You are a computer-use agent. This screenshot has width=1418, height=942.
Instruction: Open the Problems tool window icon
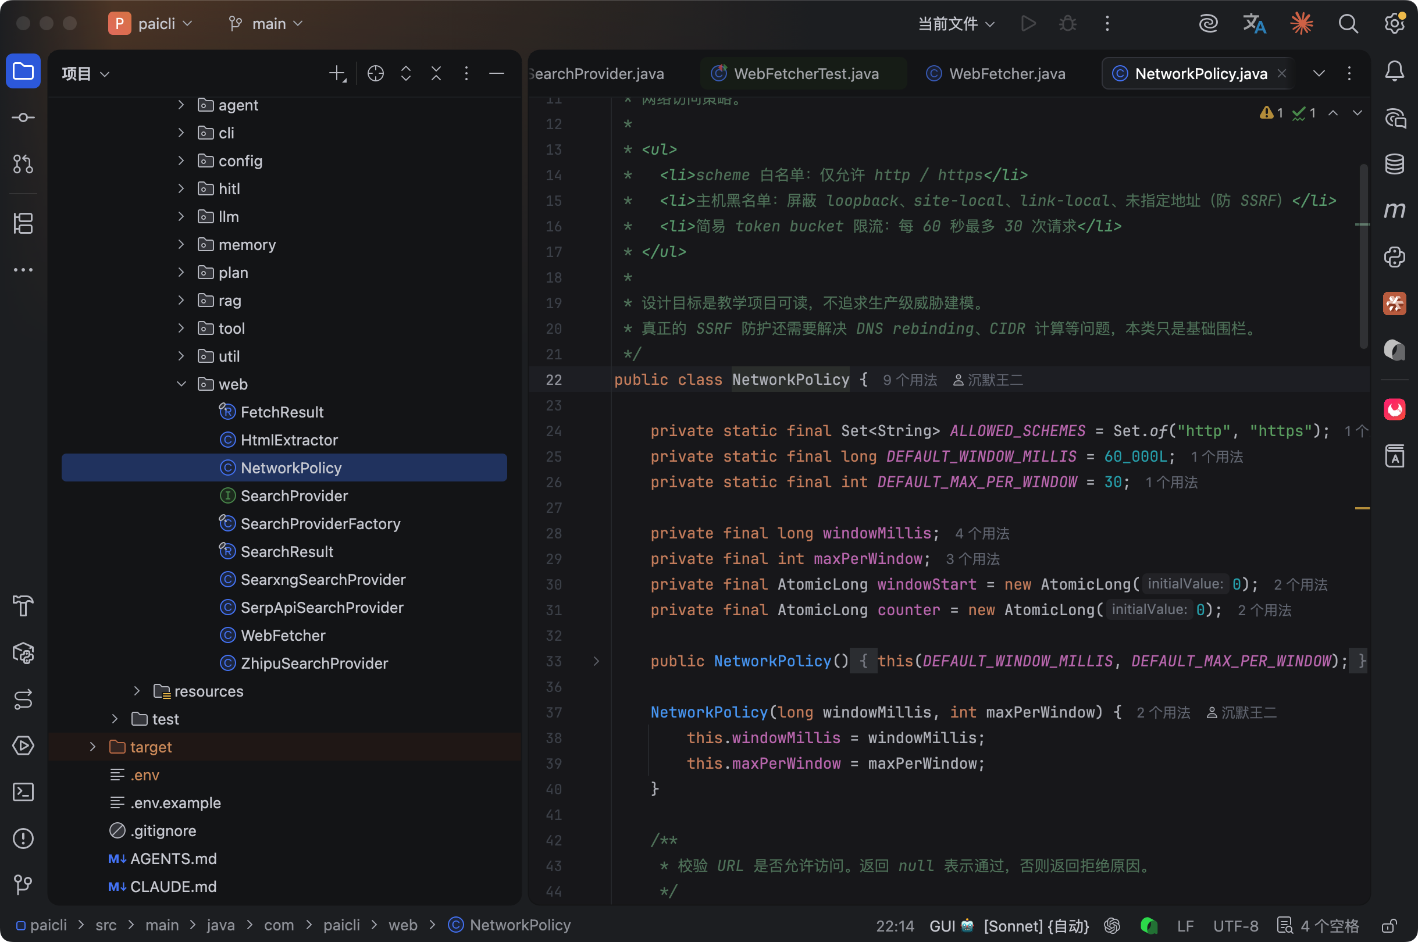coord(23,838)
